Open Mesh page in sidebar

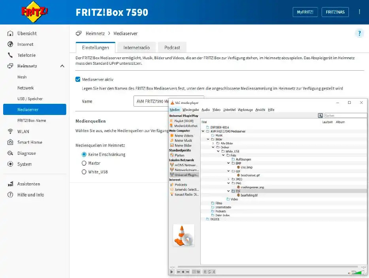click(22, 77)
